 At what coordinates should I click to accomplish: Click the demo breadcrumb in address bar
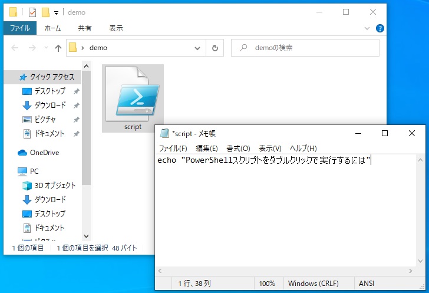[x=98, y=48]
